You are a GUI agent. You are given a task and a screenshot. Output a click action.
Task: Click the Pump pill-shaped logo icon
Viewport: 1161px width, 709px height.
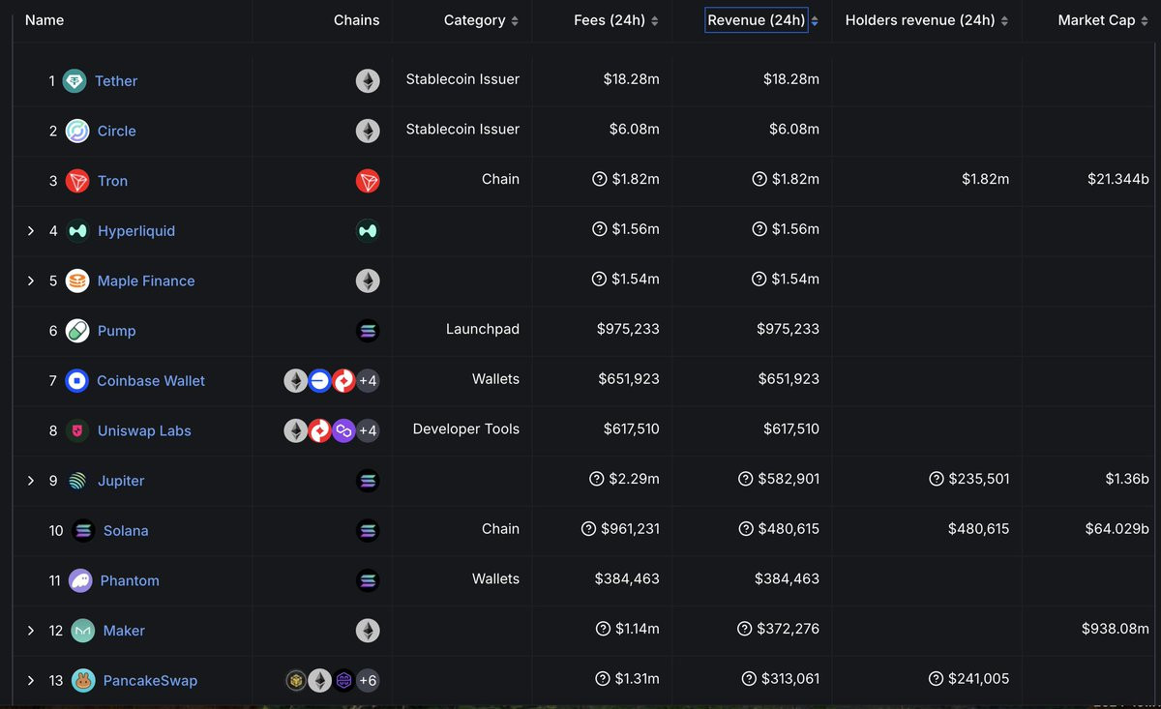(x=77, y=331)
